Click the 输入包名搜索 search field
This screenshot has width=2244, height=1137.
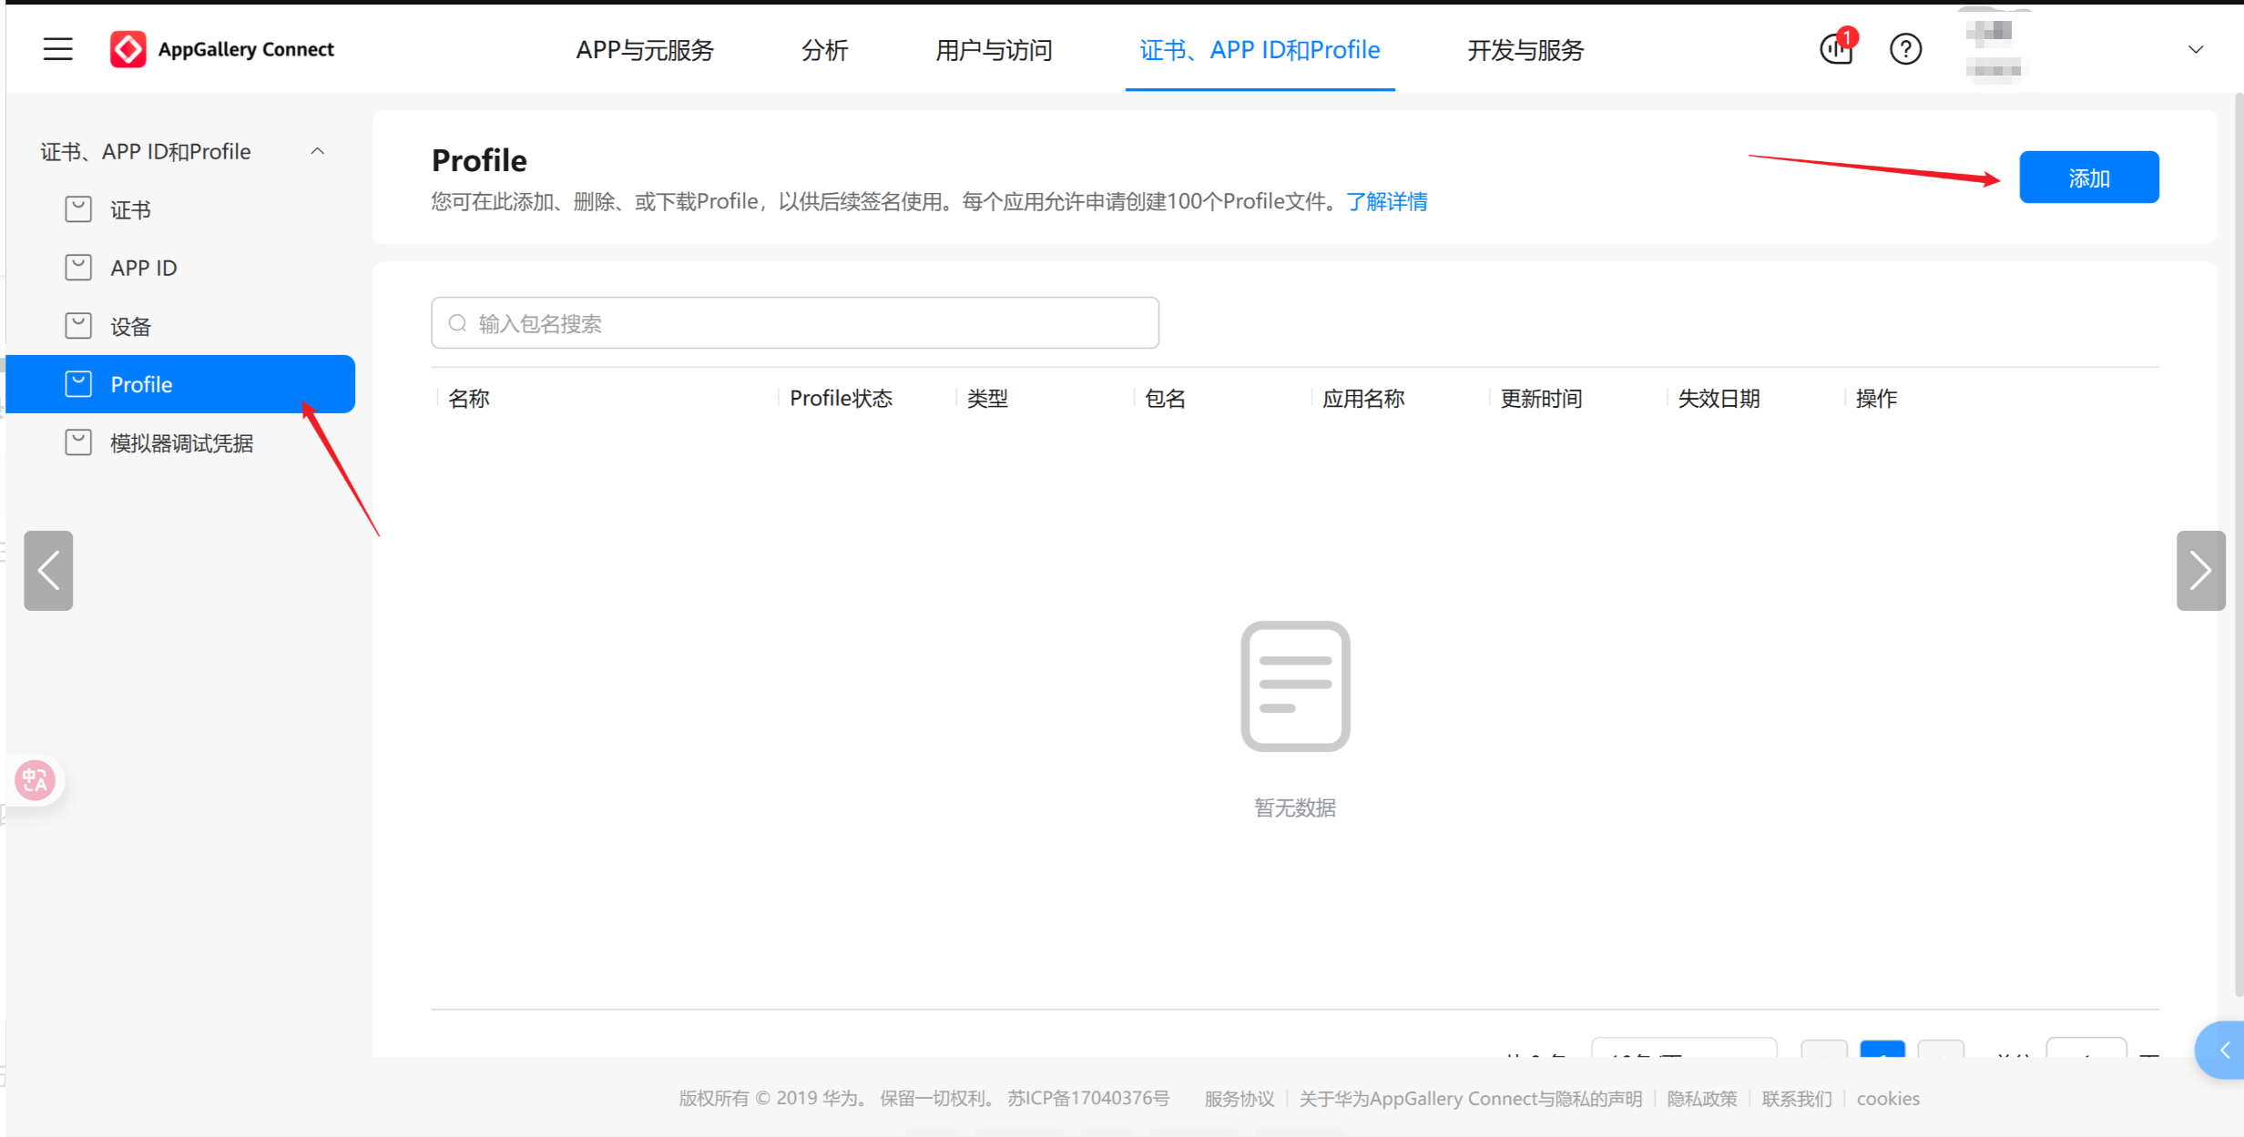pyautogui.click(x=795, y=323)
